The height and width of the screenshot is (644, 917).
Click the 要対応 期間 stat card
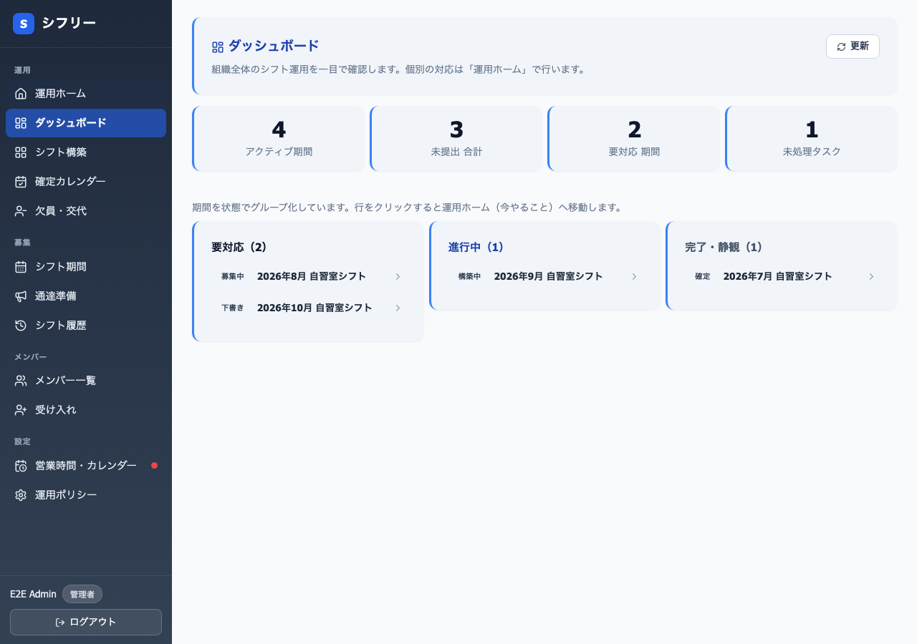pyautogui.click(x=634, y=139)
